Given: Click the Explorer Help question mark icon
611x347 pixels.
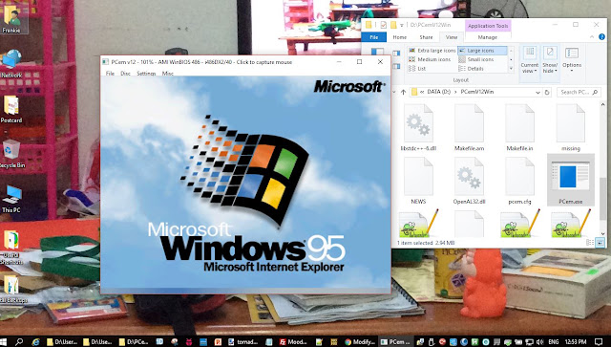Looking at the screenshot, I should coord(601,37).
